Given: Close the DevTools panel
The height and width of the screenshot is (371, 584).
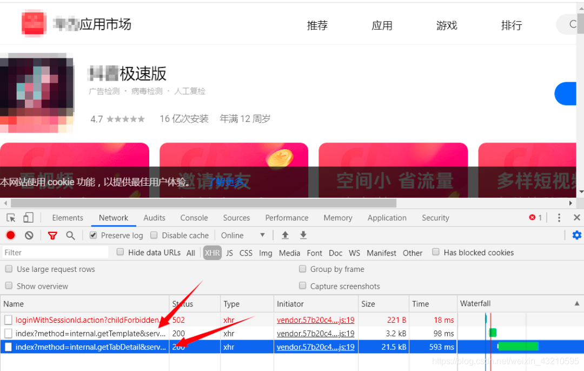Looking at the screenshot, I should point(576,217).
